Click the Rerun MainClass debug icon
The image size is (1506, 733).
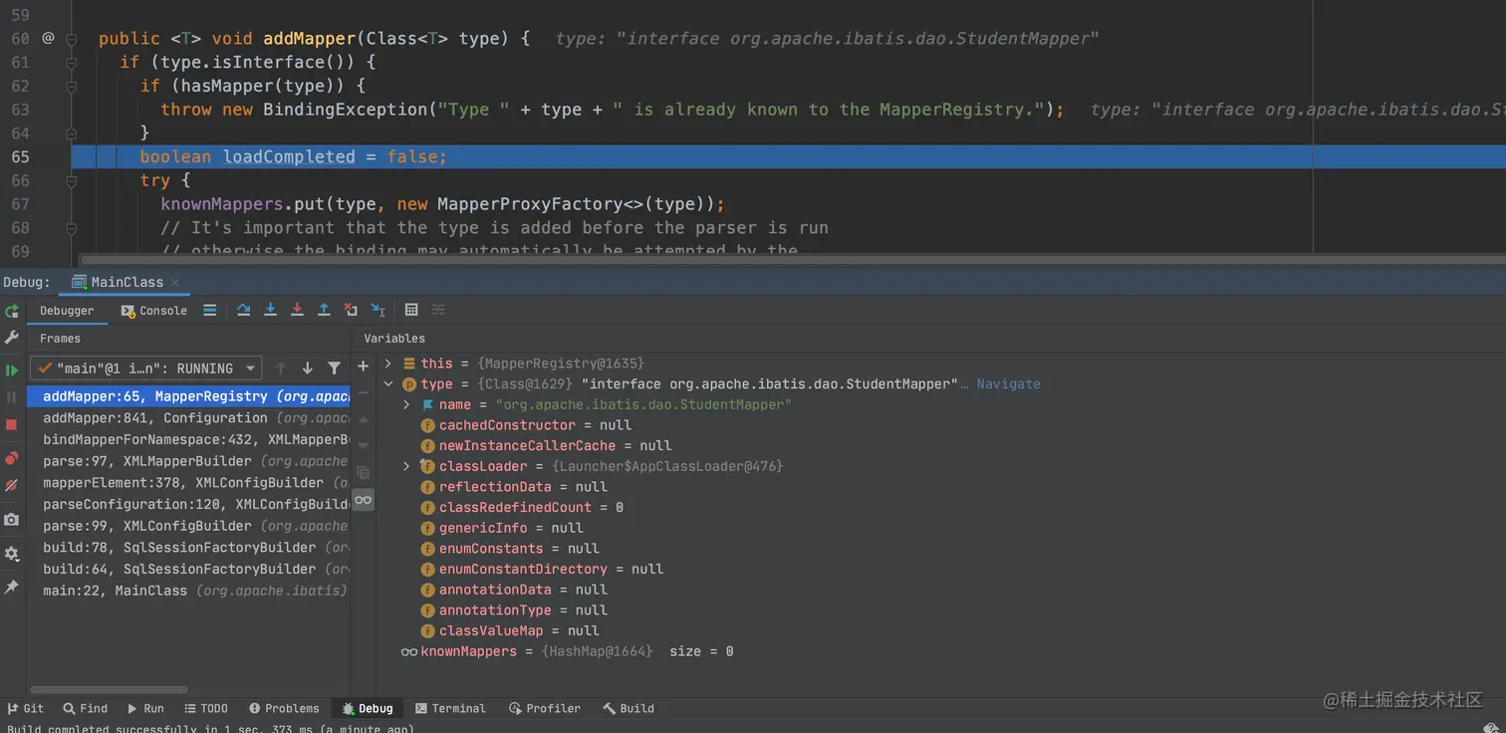[x=11, y=311]
